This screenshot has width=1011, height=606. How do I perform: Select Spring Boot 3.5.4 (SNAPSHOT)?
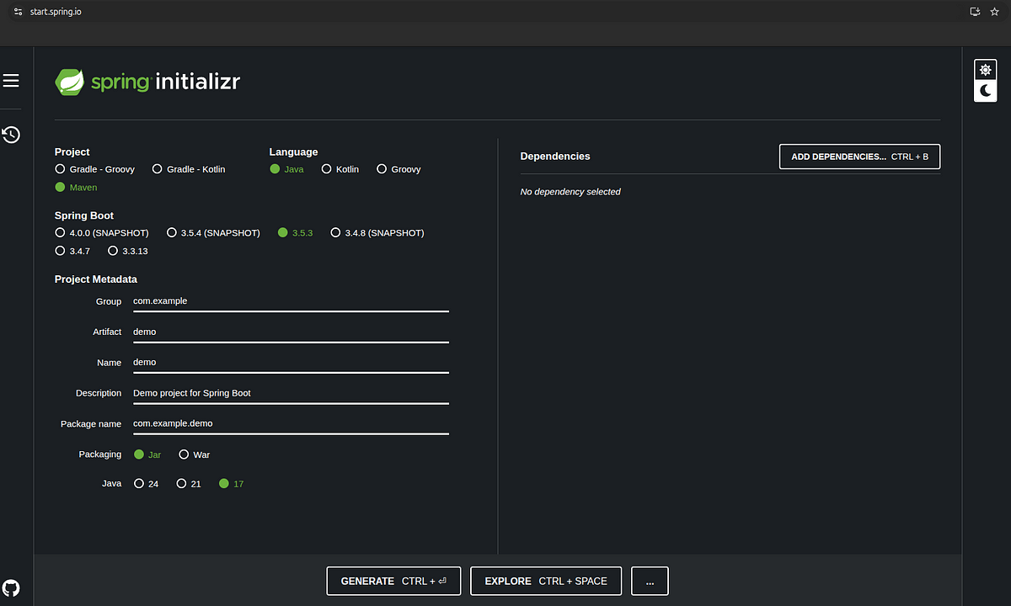[x=213, y=232]
